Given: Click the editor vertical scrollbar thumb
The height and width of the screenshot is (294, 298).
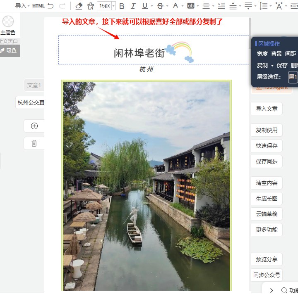Looking at the screenshot, I should [250, 33].
